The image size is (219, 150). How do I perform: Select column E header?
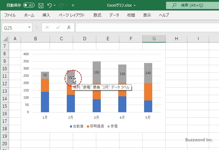(108, 39)
